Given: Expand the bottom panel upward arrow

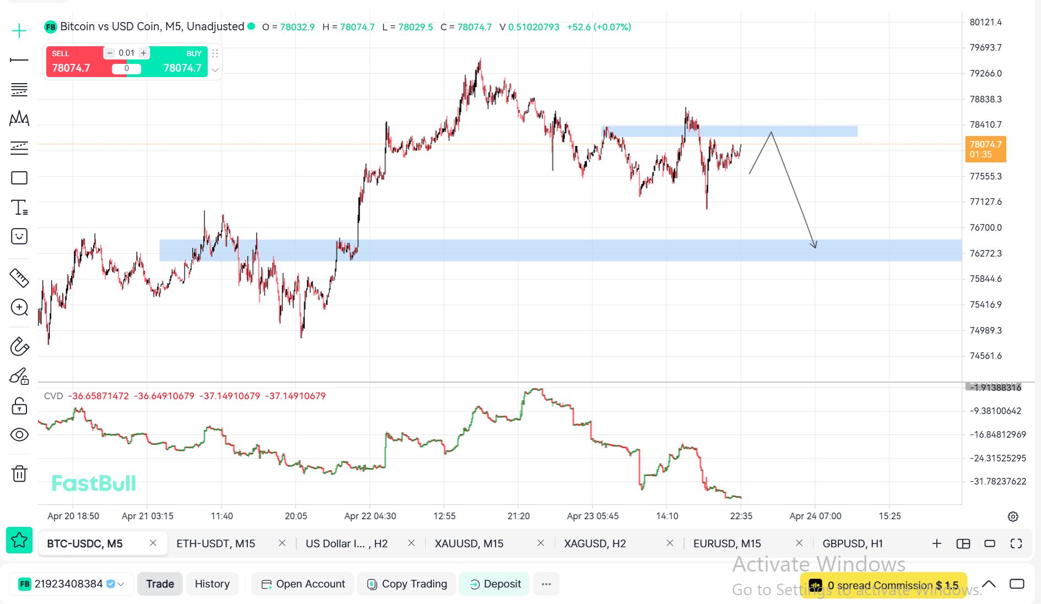Looking at the screenshot, I should (x=989, y=584).
